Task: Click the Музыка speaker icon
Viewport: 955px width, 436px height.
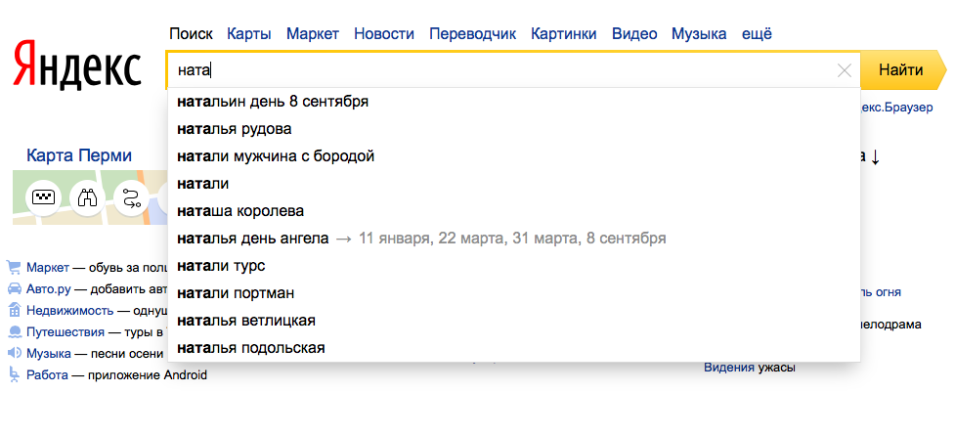Action: tap(14, 353)
